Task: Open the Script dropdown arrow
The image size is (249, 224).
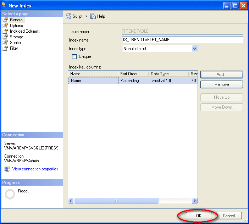Action: 86,16
